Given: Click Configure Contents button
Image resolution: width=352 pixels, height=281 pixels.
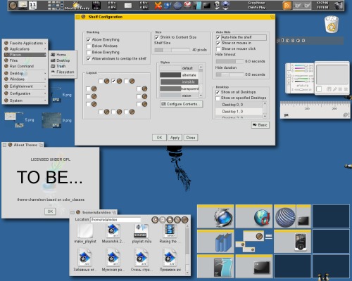Looking at the screenshot, I should 182,104.
